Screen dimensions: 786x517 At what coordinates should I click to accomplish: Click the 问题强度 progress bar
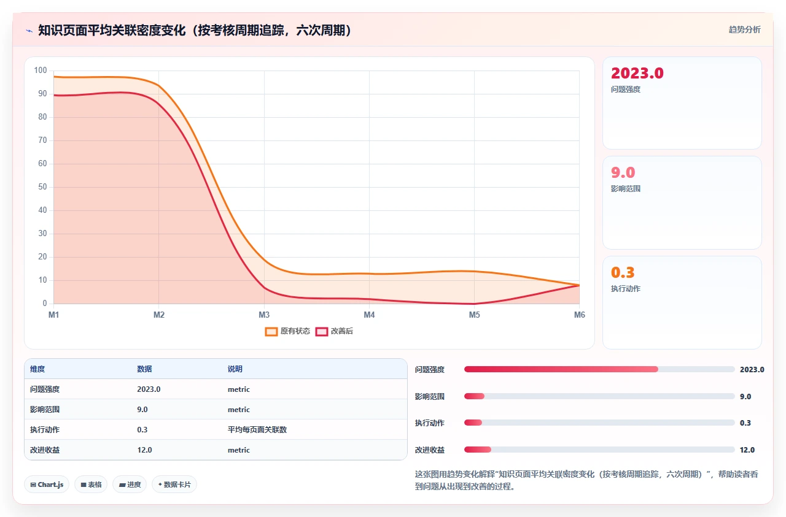599,369
